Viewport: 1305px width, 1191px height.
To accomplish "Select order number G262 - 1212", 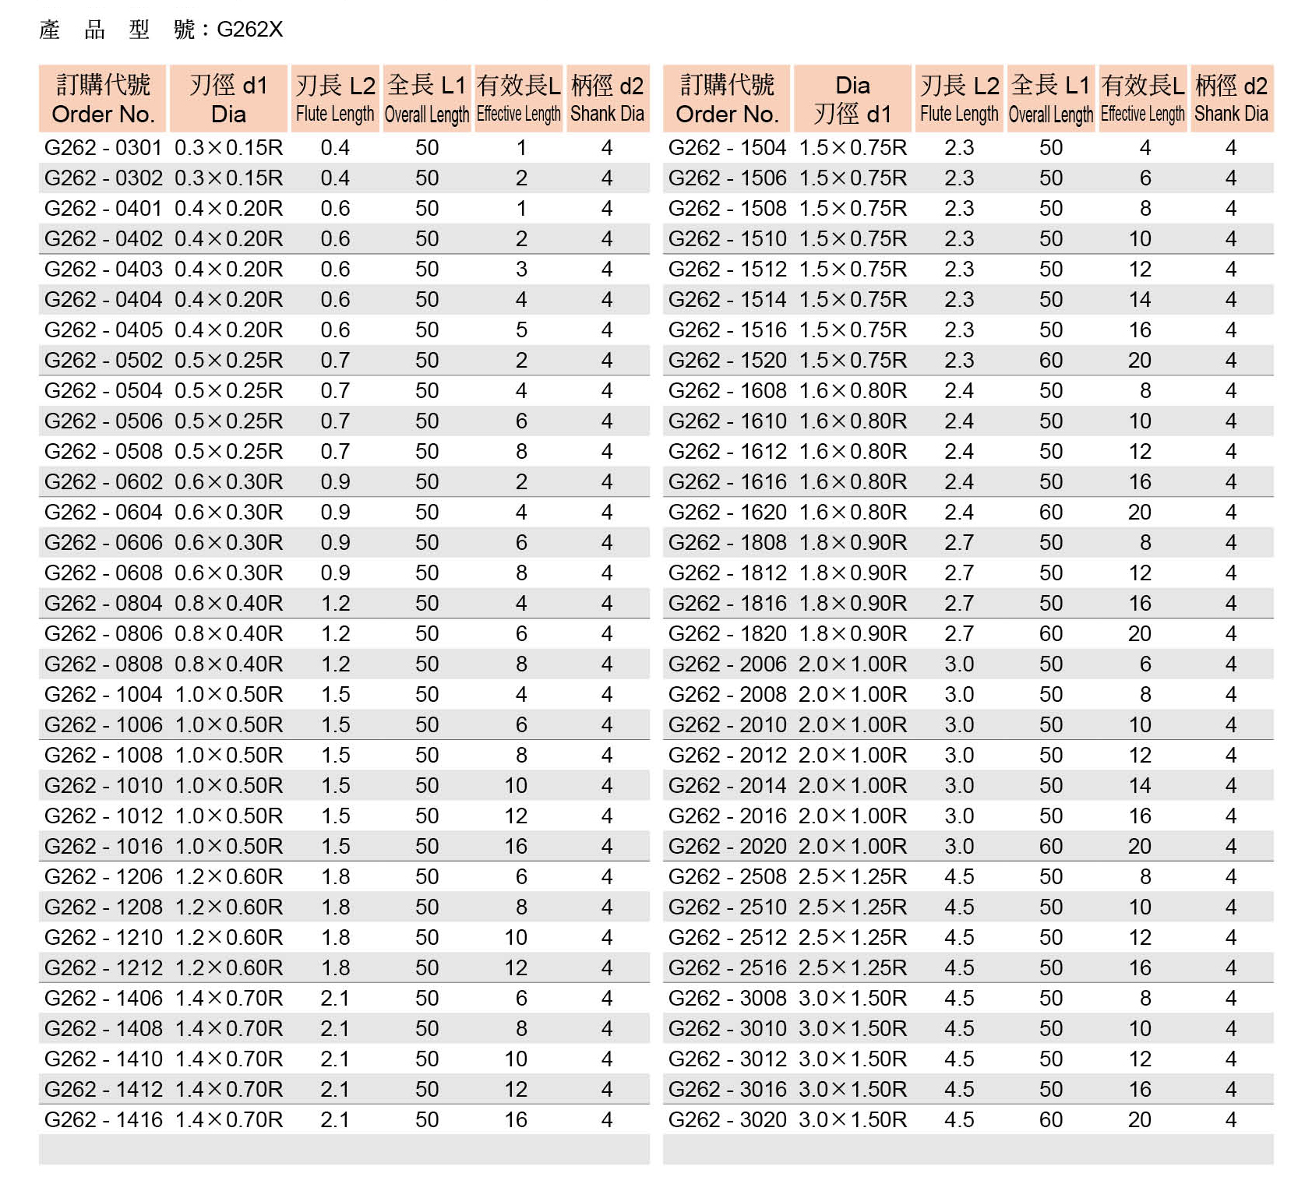I will coord(104,968).
